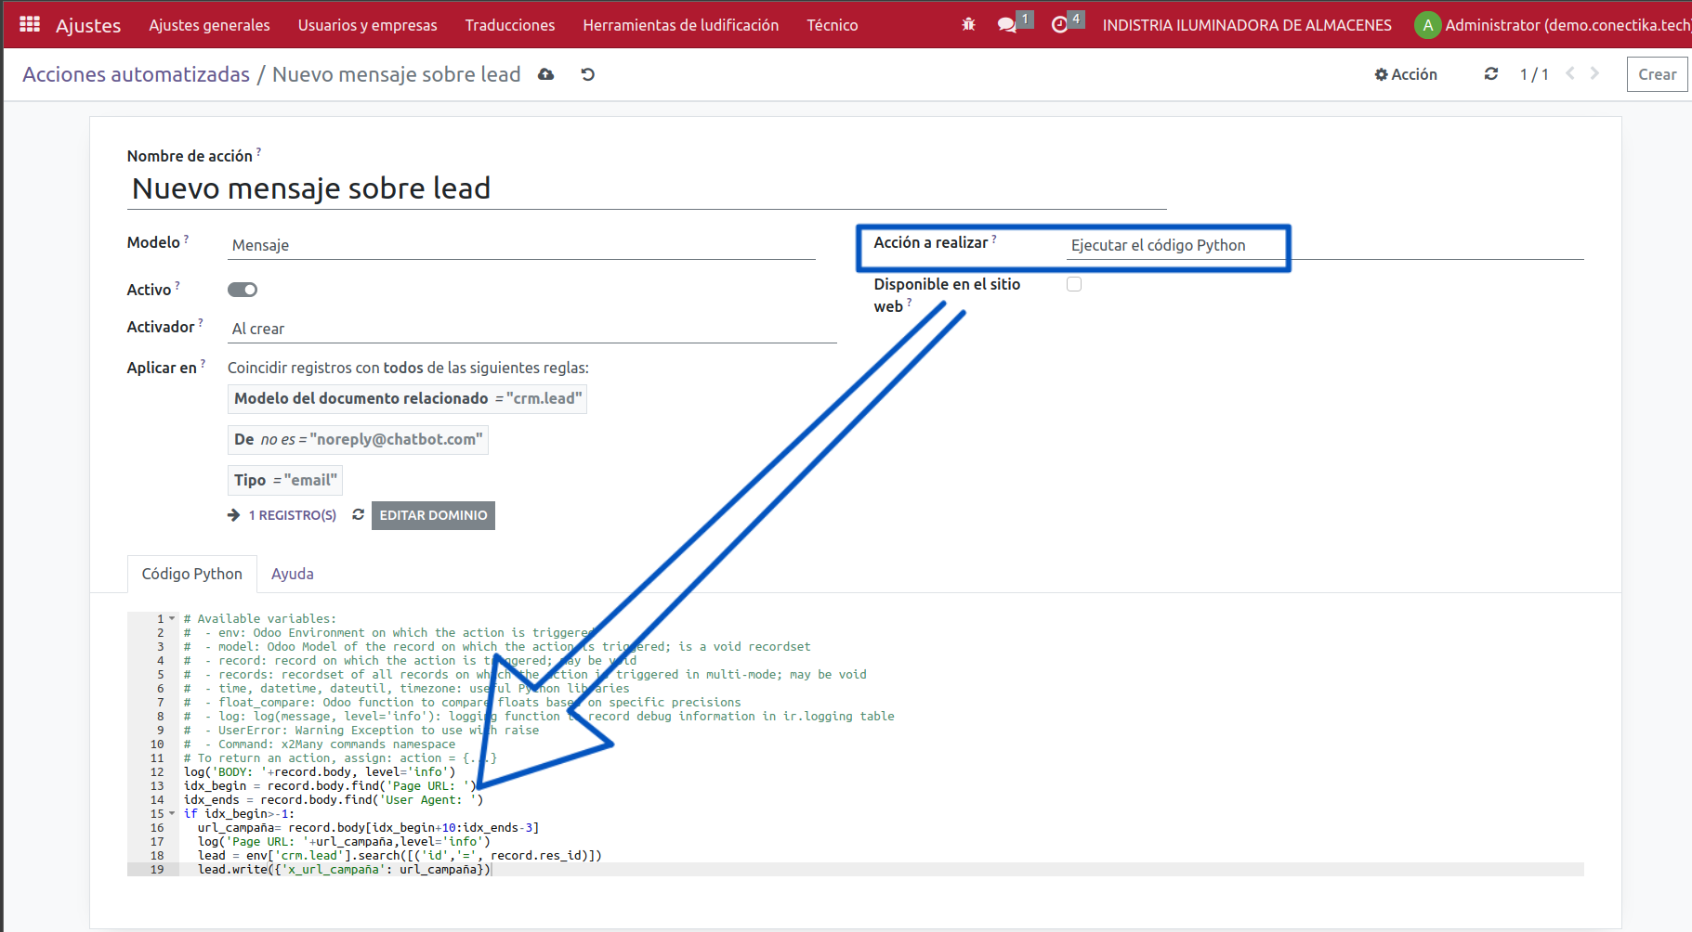Open the activities clock icon
The height and width of the screenshot is (932, 1692).
tap(1059, 25)
